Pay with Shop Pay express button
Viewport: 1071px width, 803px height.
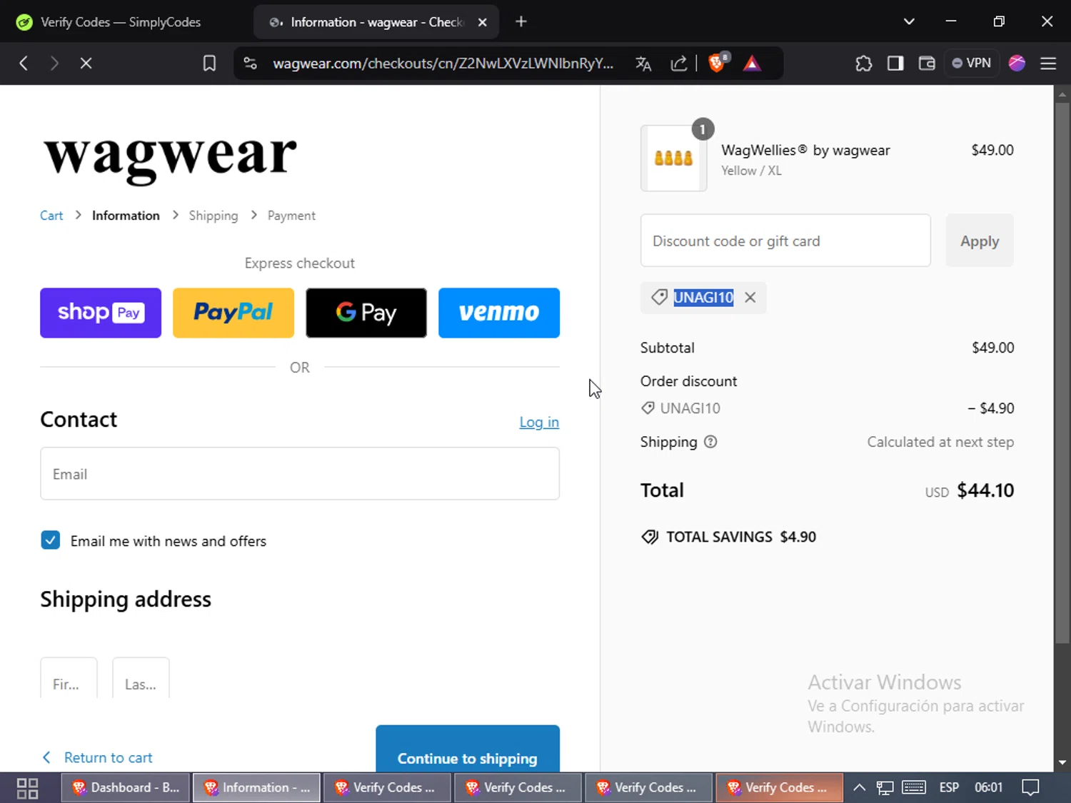[x=101, y=313]
